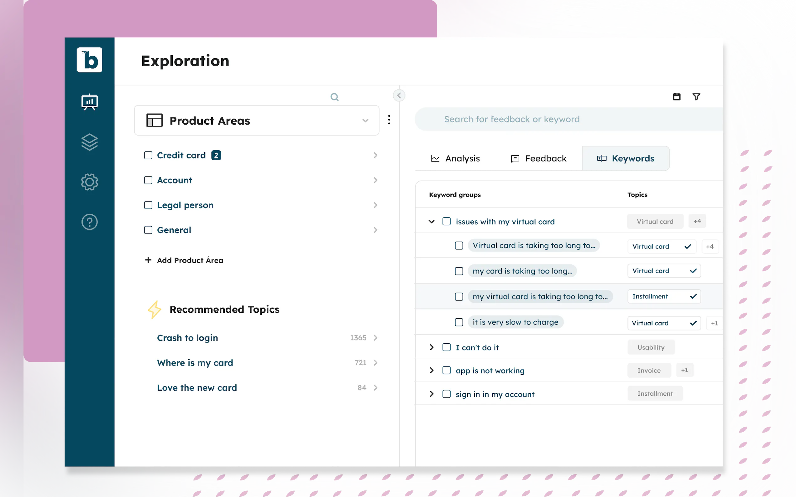Tick the Legal person checkbox
Screen dimensions: 796x497
pos(149,205)
